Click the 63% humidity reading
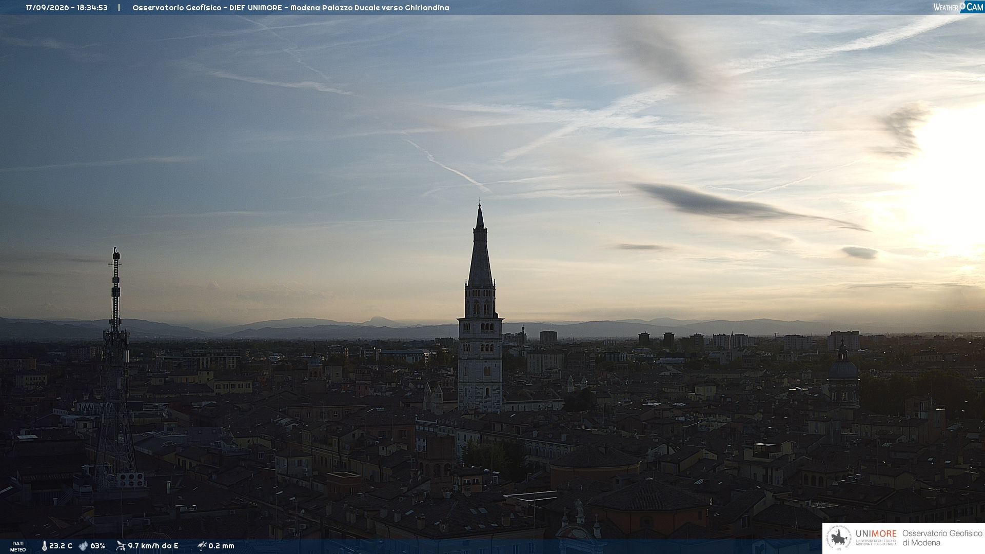Viewport: 985px width, 554px height. pyautogui.click(x=97, y=546)
